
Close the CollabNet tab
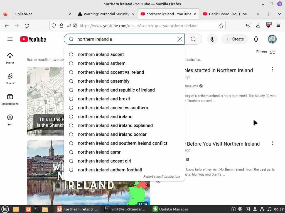(x=70, y=14)
